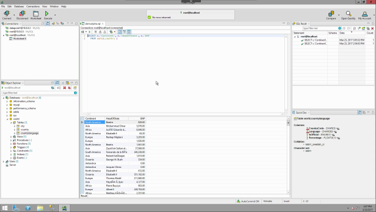The width and height of the screenshot is (376, 212).
Task: Open the Connections menu
Action: point(33,6)
